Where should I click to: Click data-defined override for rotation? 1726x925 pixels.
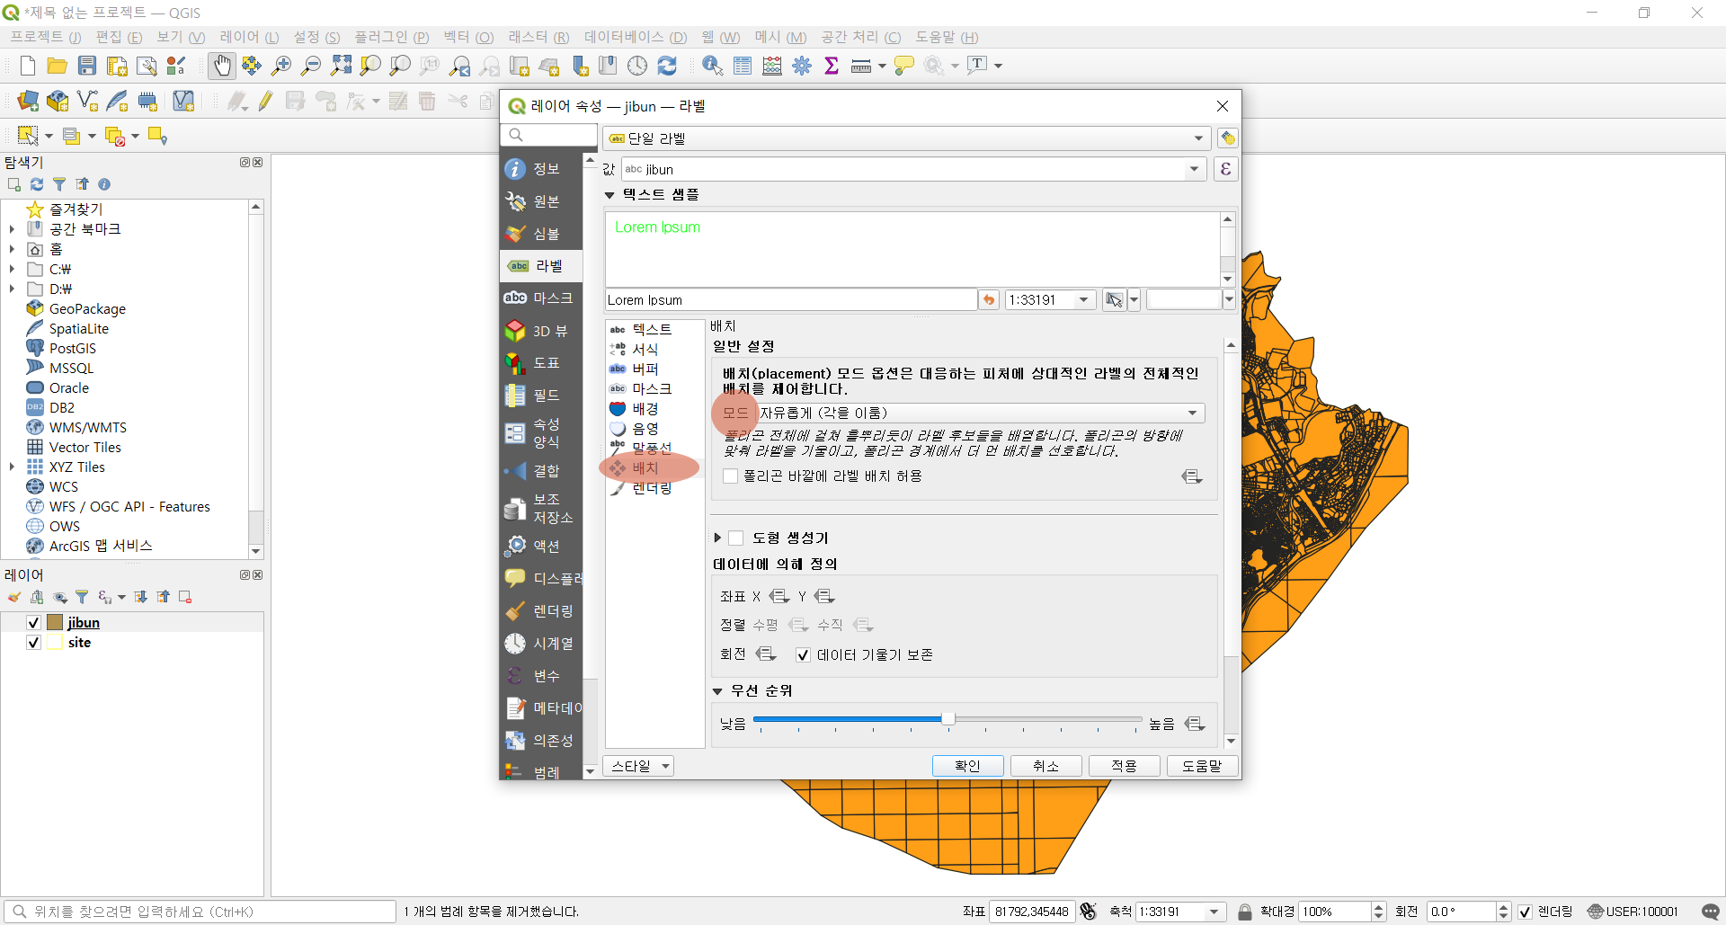pos(766,654)
